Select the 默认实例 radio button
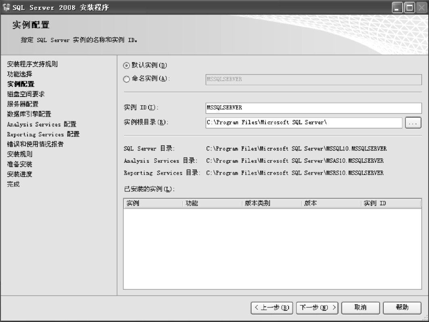The image size is (429, 322). point(126,65)
